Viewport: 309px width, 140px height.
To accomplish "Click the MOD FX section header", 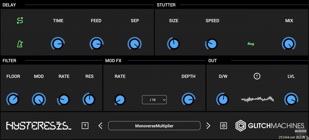I will [x=113, y=61].
